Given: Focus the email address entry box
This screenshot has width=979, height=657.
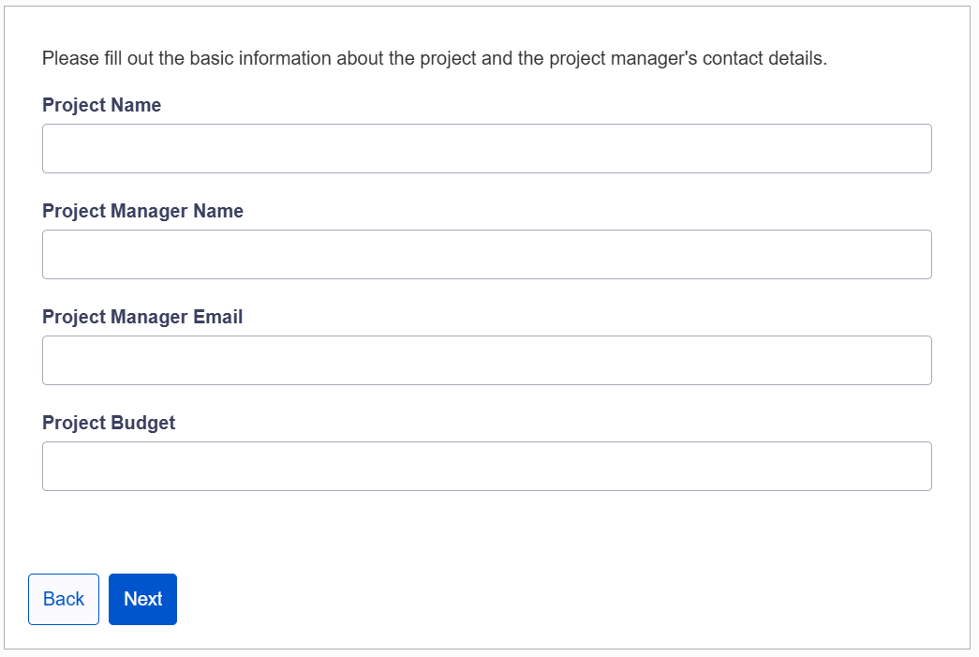Looking at the screenshot, I should point(486,360).
